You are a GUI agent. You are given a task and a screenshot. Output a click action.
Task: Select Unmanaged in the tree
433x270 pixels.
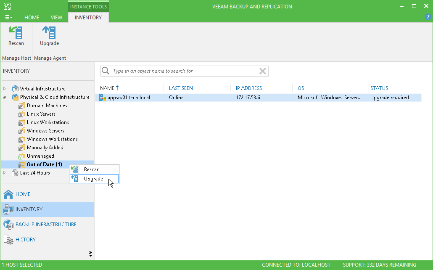[x=40, y=156]
